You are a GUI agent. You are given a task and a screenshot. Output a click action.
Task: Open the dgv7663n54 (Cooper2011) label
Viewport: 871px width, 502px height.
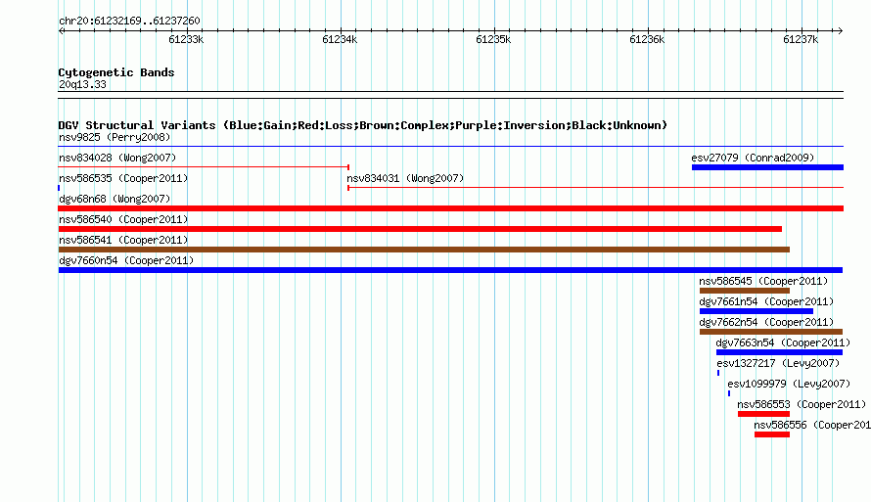(783, 342)
